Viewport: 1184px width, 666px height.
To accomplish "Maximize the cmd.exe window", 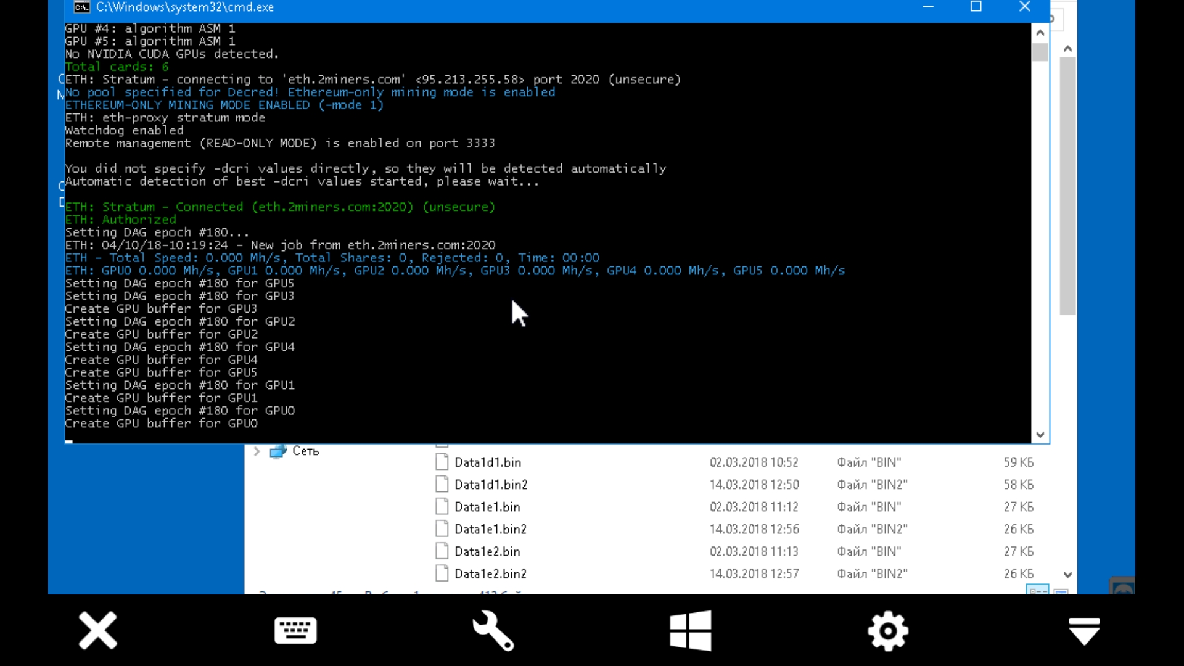I will pos(976,7).
